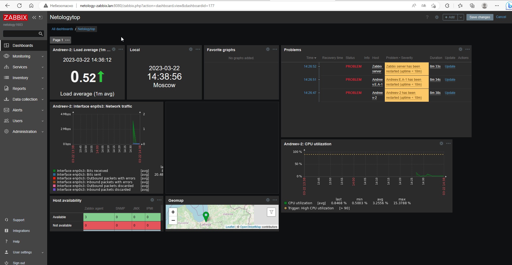Edit Host availability widget gear icon
Viewport: 512px width, 265px height.
point(152,200)
